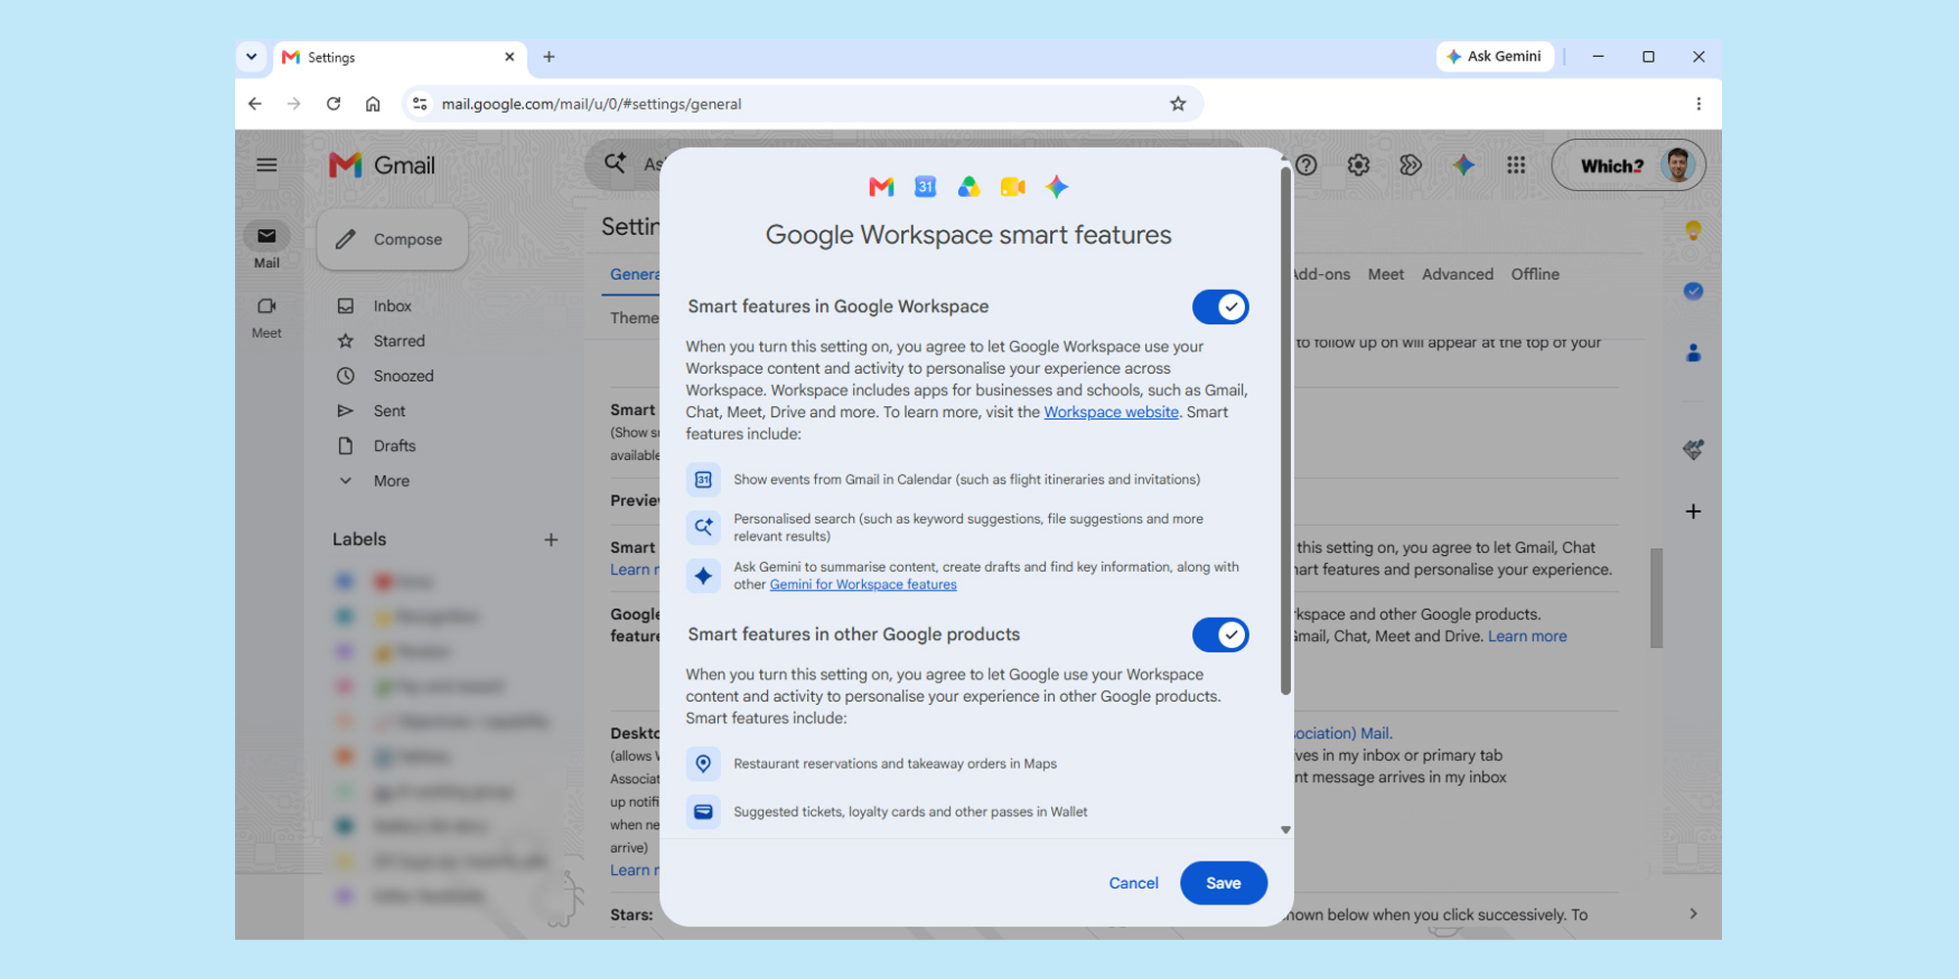Open Google Tasks in side panel
Screen dimensions: 1959x979
[1694, 292]
